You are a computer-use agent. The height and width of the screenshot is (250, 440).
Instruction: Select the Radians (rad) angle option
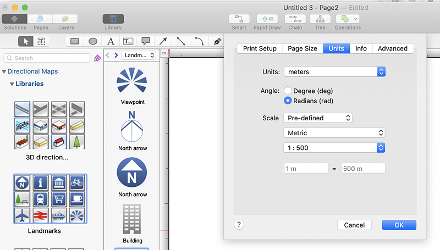(x=288, y=101)
